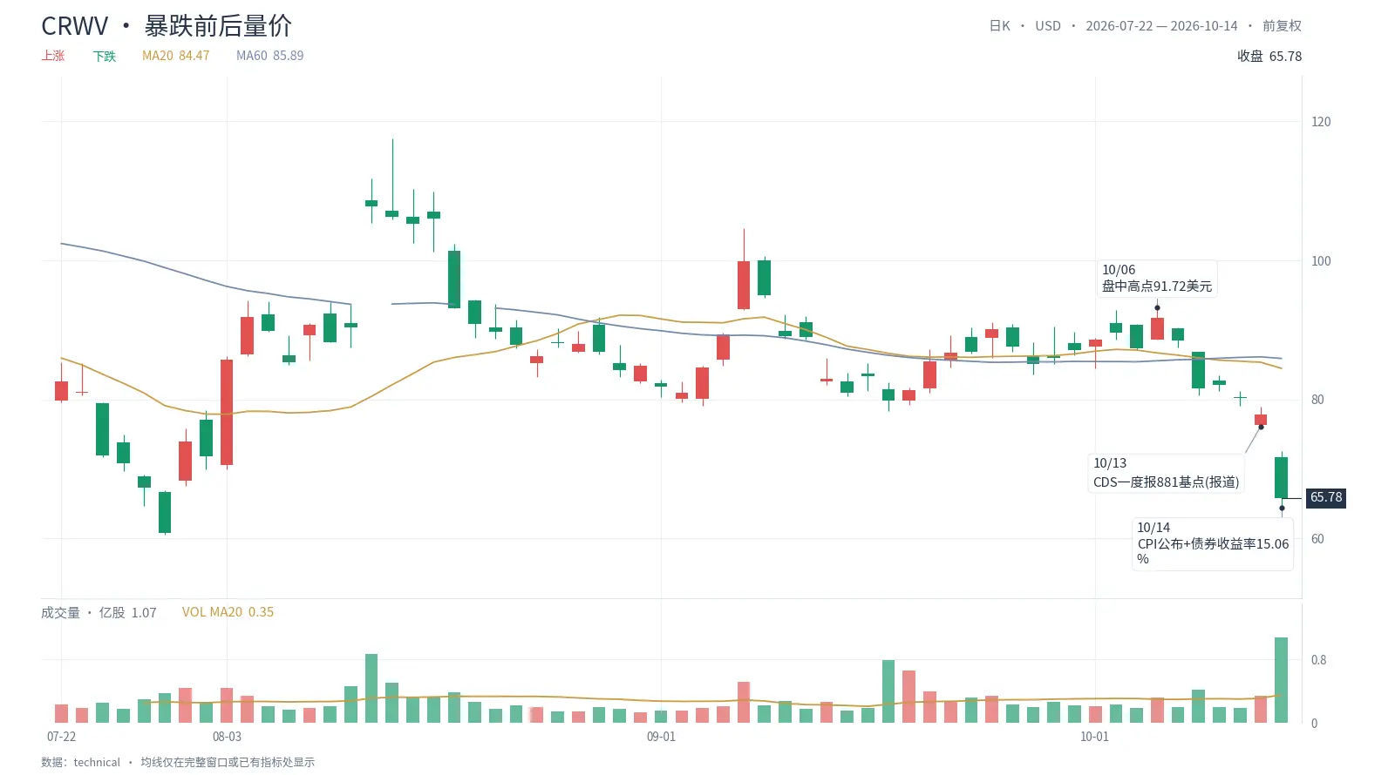This screenshot has width=1395, height=775.
Task: Toggle the MA20 84.47 legend entry
Action: pos(175,56)
